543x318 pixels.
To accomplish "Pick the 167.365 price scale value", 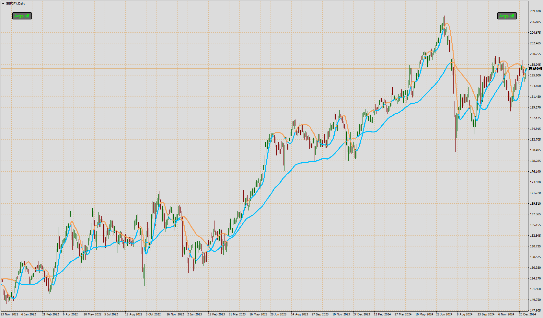I will point(535,214).
